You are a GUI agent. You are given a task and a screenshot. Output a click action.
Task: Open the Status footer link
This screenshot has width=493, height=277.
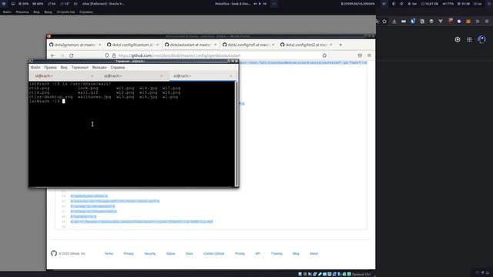[x=171, y=253]
